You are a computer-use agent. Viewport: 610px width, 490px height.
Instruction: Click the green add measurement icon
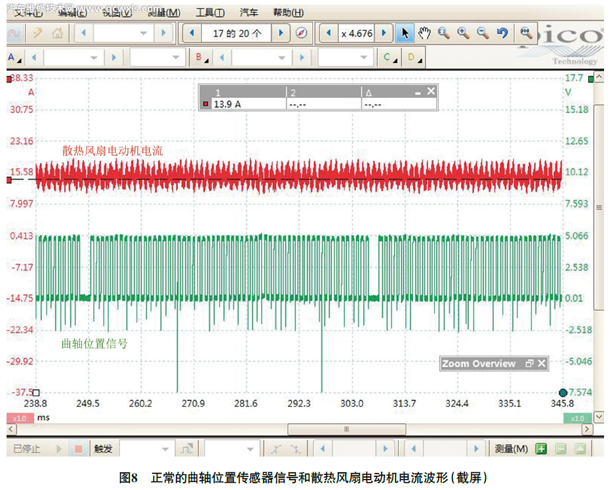540,449
